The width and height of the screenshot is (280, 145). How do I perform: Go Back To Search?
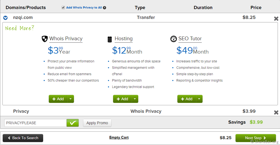(23, 138)
